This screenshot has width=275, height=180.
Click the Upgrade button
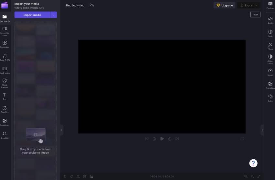pyautogui.click(x=224, y=5)
